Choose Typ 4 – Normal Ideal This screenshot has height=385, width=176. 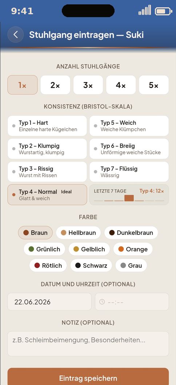point(47,195)
